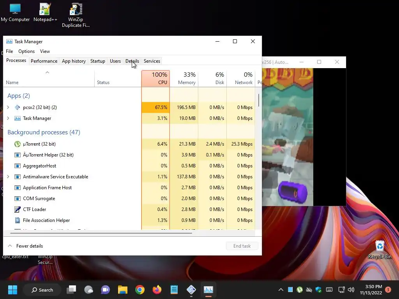This screenshot has width=399, height=299.
Task: Click the Background processes (47) heading
Action: pyautogui.click(x=44, y=132)
